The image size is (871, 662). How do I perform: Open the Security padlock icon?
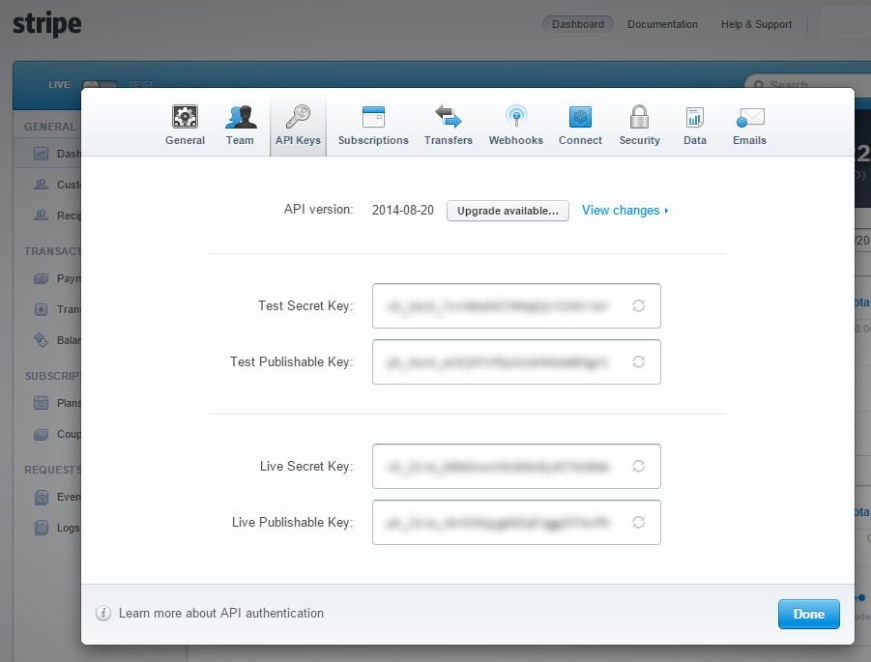point(639,117)
